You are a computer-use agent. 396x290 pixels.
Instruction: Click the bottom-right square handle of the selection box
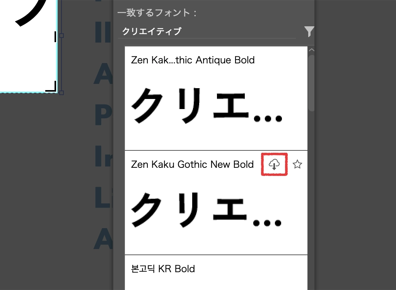[x=61, y=93]
